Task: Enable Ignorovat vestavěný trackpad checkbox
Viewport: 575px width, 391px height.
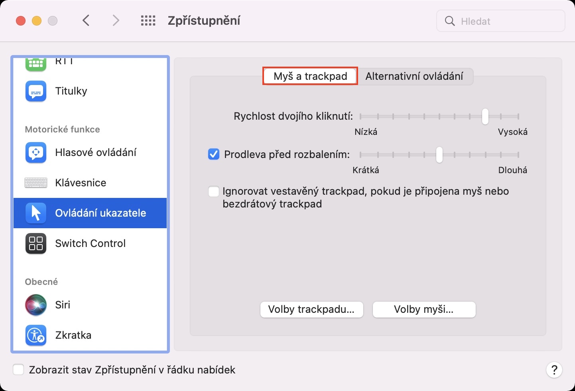Action: tap(214, 192)
